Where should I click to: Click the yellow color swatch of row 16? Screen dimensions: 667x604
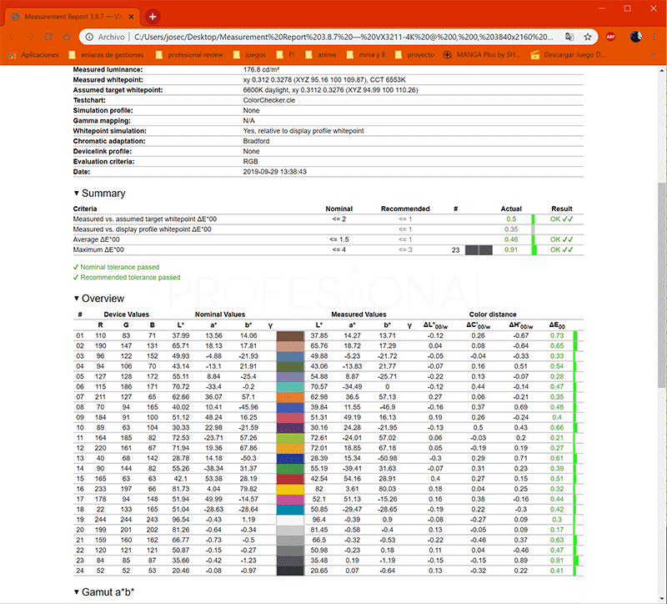(x=290, y=489)
